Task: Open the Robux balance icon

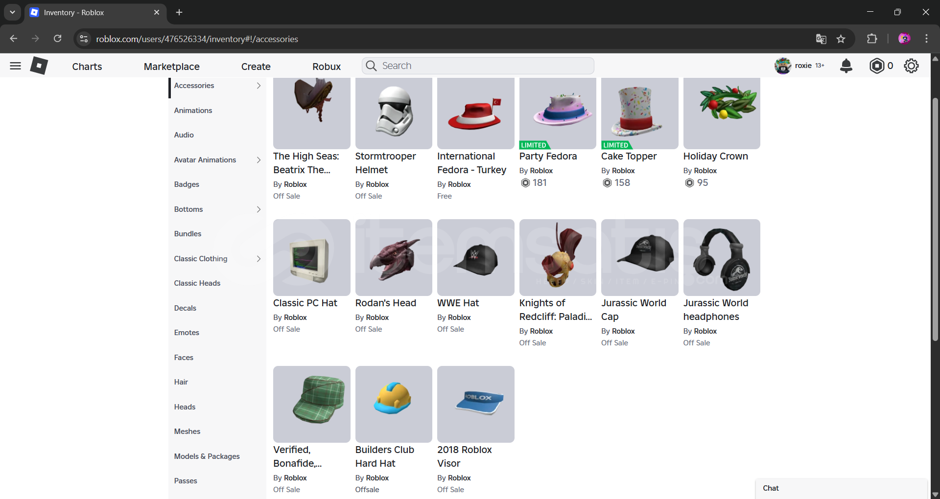Action: pos(876,66)
